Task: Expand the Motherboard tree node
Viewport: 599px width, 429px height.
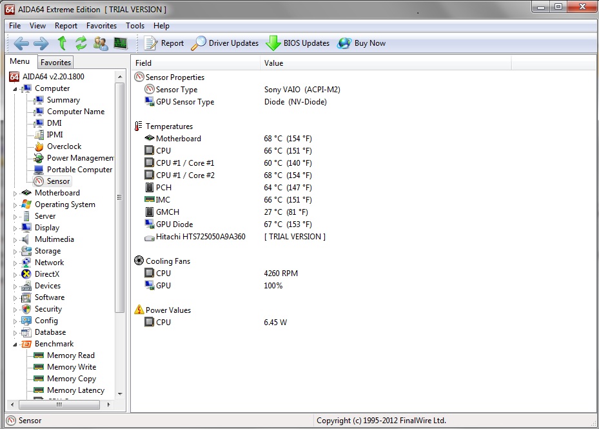Action: click(x=15, y=194)
